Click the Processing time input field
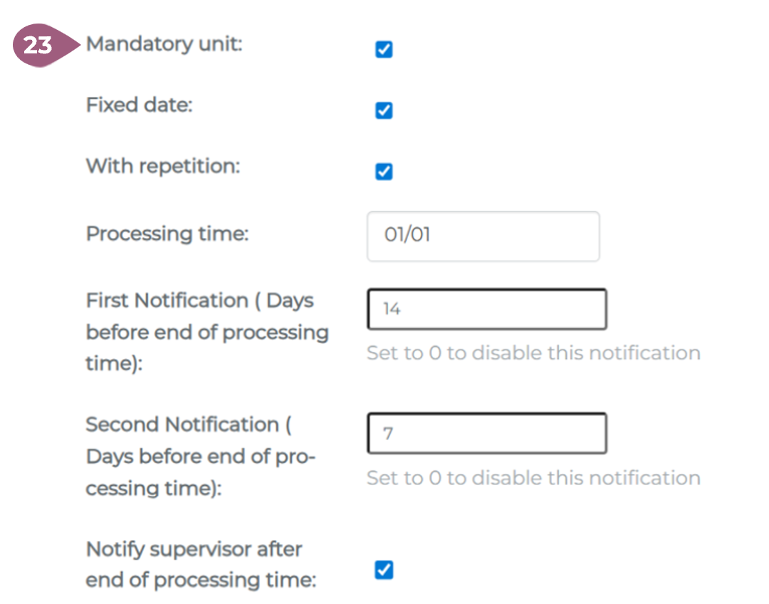This screenshot has height=604, width=769. point(483,236)
